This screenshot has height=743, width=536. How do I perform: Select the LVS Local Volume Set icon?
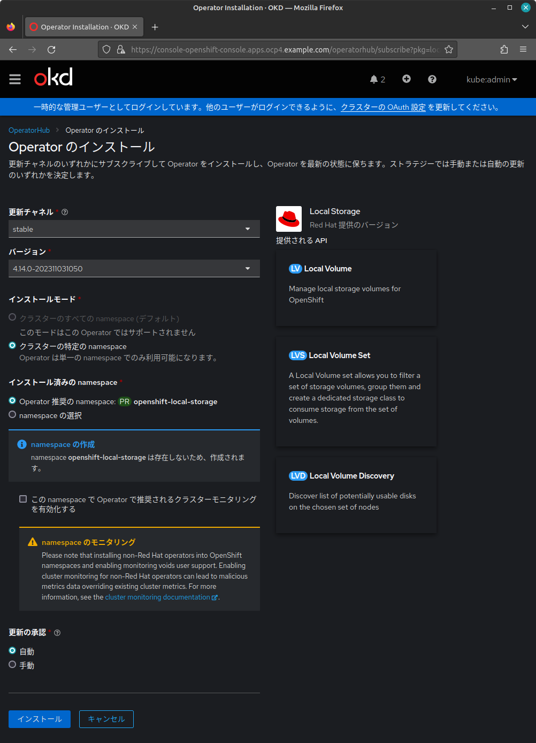(298, 355)
